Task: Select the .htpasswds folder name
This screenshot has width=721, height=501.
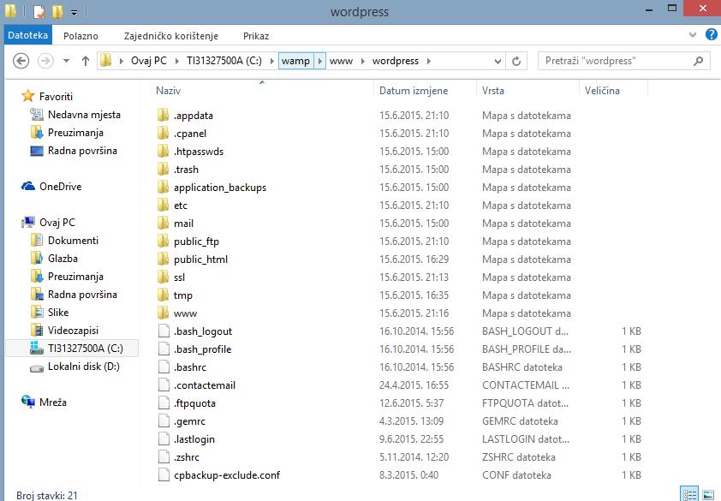Action: 198,152
